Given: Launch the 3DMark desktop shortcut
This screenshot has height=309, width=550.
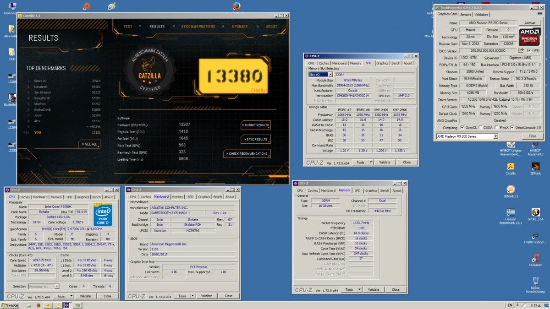Looking at the screenshot, I should point(535,166).
